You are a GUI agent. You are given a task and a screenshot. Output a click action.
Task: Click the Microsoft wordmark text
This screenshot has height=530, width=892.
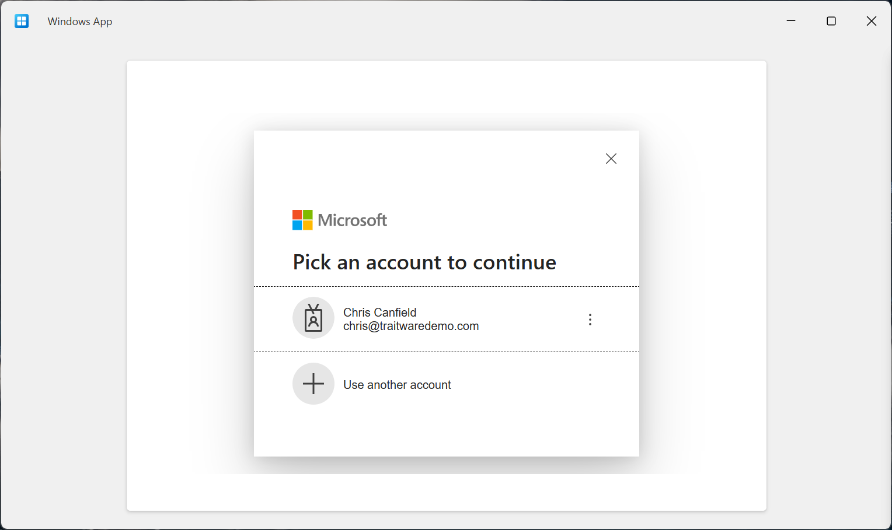[x=353, y=220]
